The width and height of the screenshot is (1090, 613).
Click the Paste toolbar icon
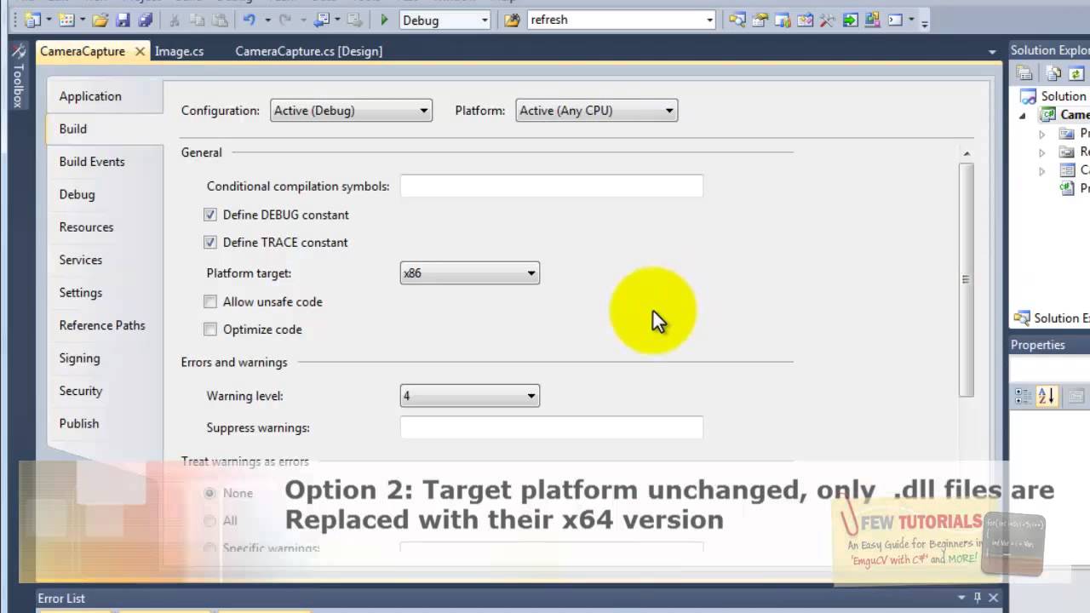point(220,20)
